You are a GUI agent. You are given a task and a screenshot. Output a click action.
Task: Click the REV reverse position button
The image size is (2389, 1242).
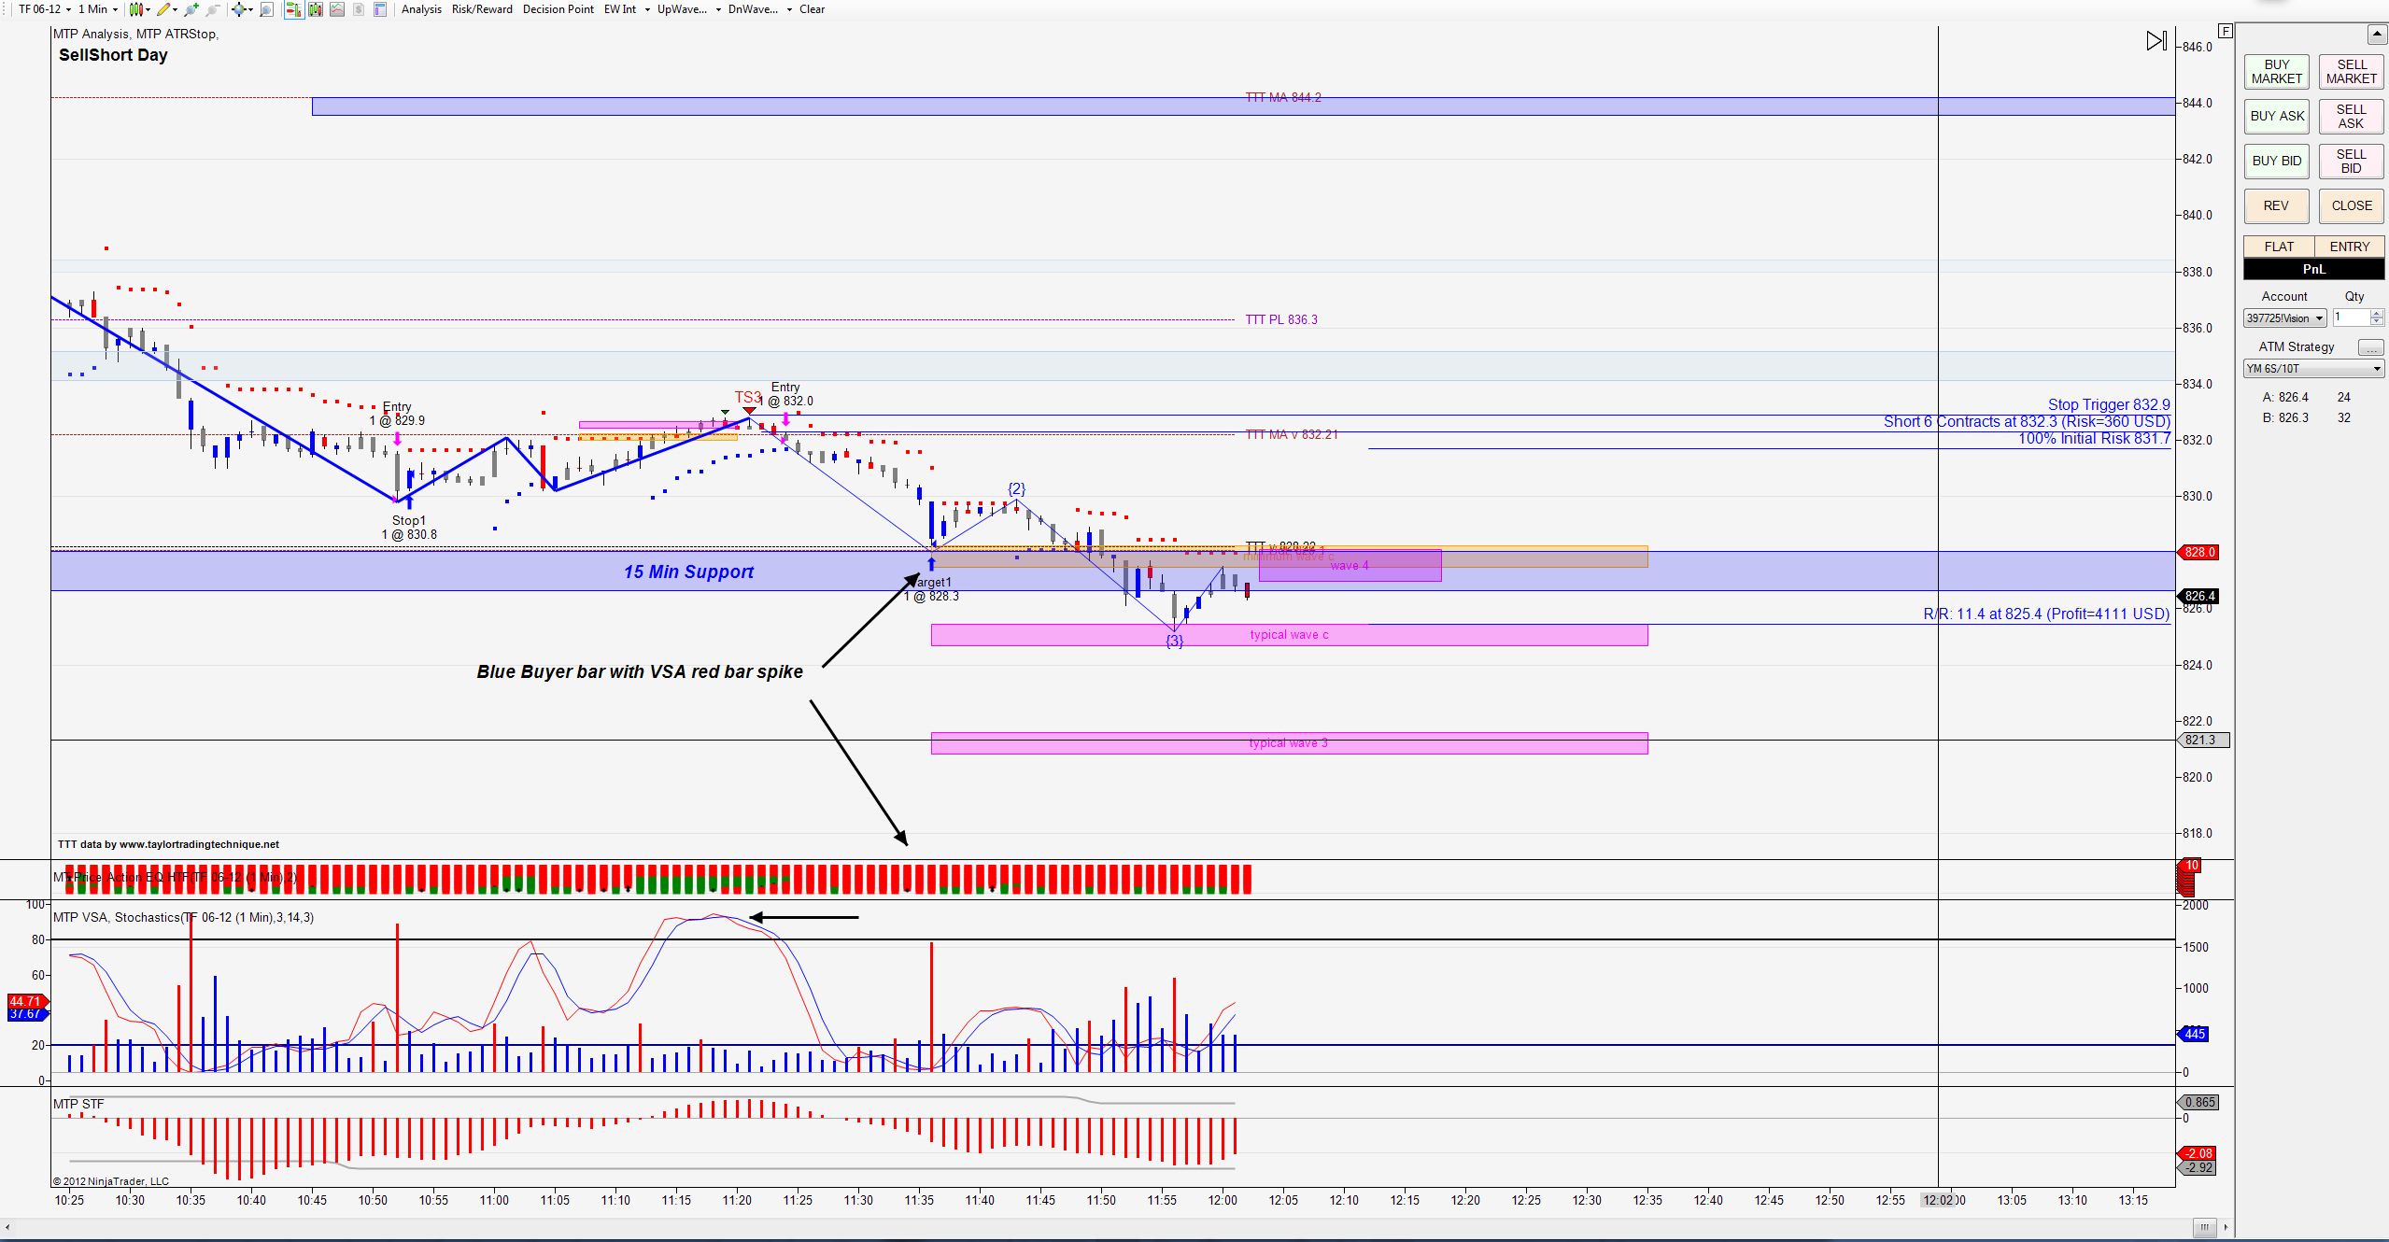coord(2277,206)
